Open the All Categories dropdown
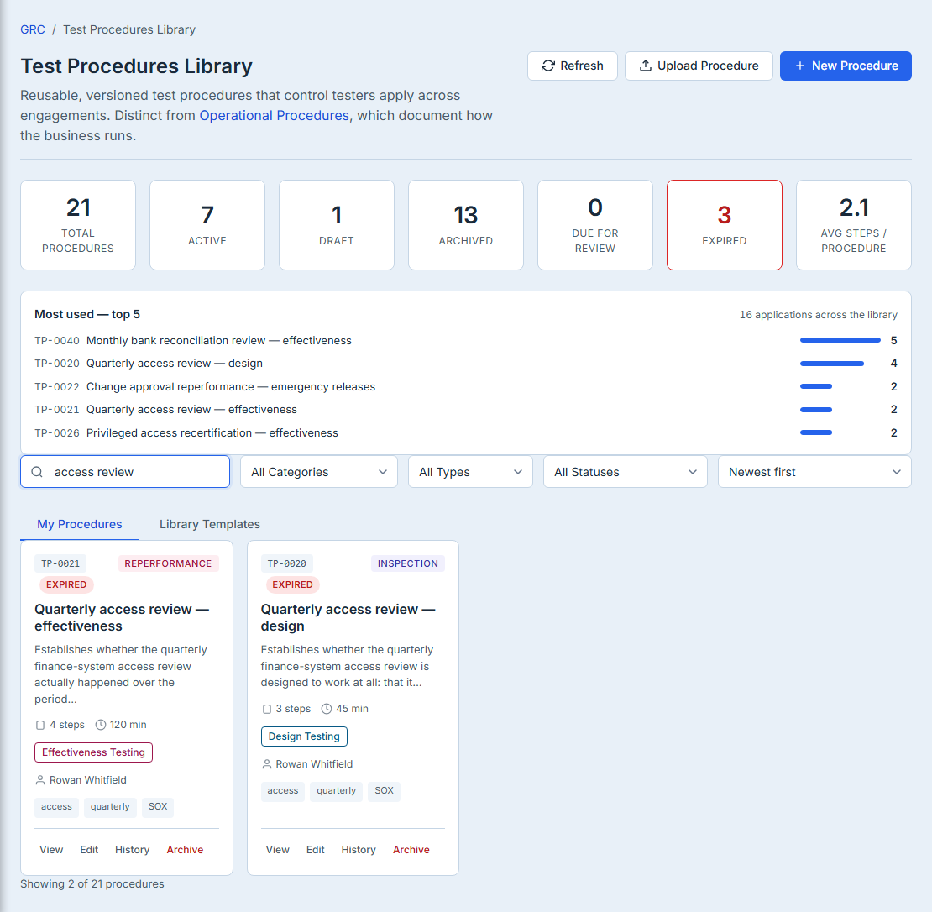The height and width of the screenshot is (912, 932). point(318,472)
